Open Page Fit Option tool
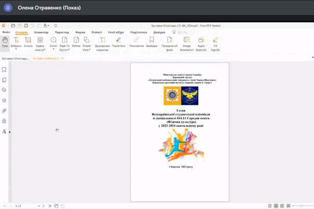The height and width of the screenshot is (209, 314). click(65, 44)
